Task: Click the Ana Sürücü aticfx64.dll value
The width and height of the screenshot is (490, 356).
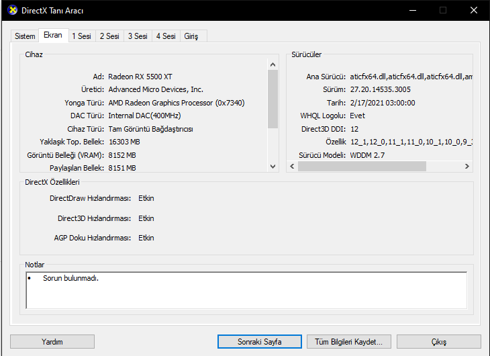Action: click(x=411, y=77)
